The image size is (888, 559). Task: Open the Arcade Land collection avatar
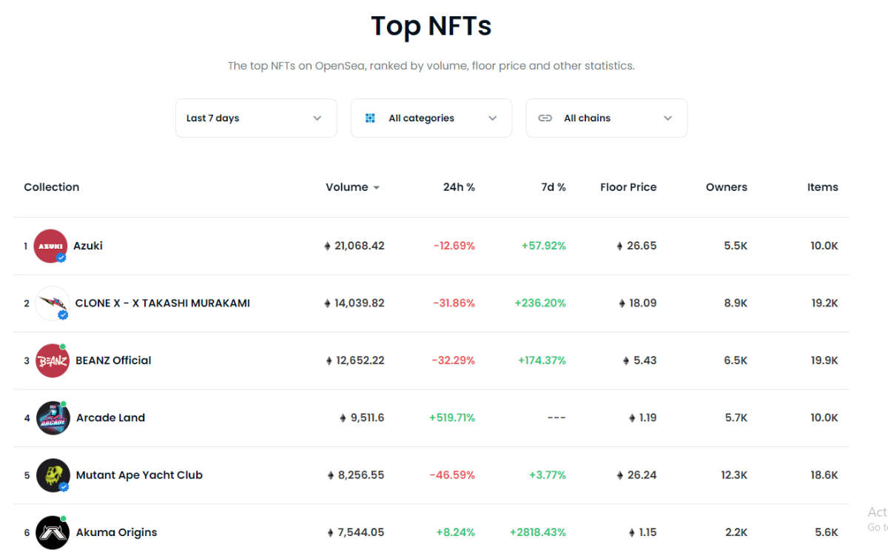53,418
